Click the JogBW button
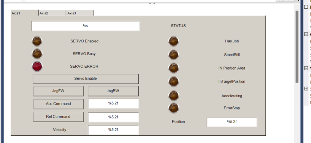The image size is (311, 143). 113,91
